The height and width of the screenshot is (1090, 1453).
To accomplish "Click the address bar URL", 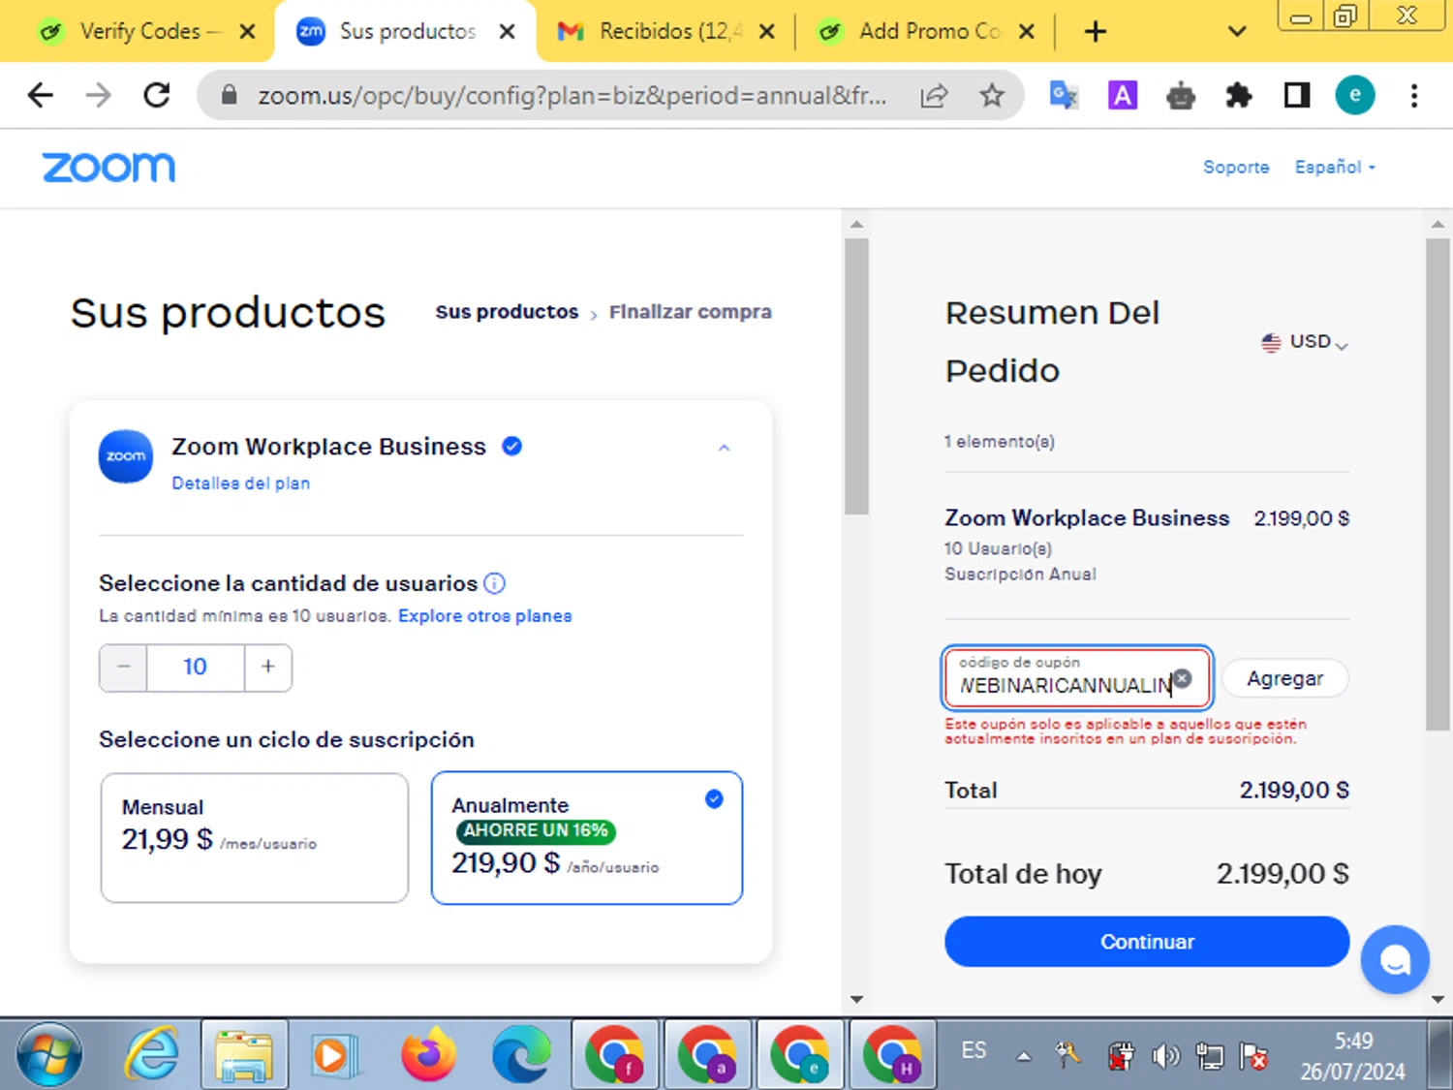I will click(x=572, y=95).
